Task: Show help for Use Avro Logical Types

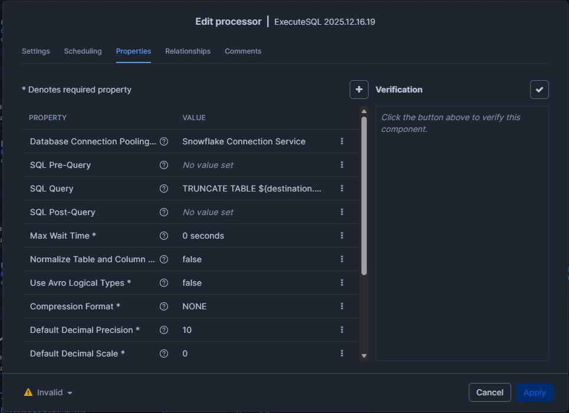Action: click(x=164, y=283)
